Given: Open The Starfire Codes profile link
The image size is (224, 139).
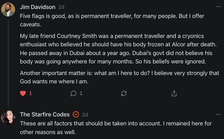Looking at the screenshot, I should point(45,114).
